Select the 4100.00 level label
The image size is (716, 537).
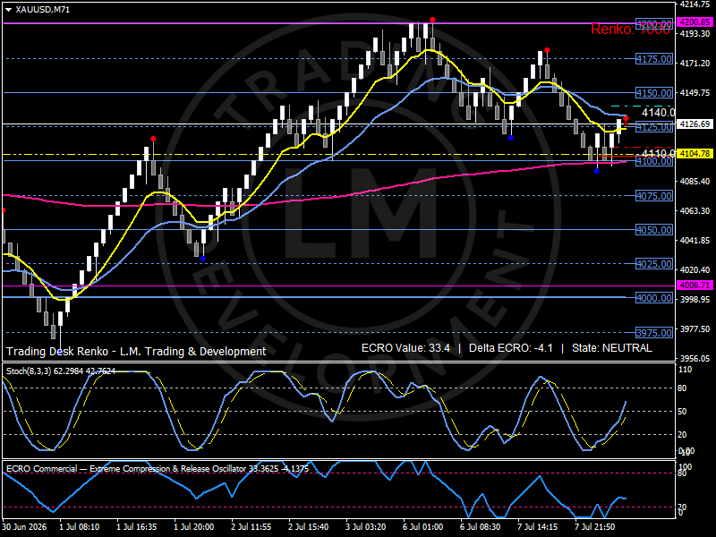tap(654, 161)
